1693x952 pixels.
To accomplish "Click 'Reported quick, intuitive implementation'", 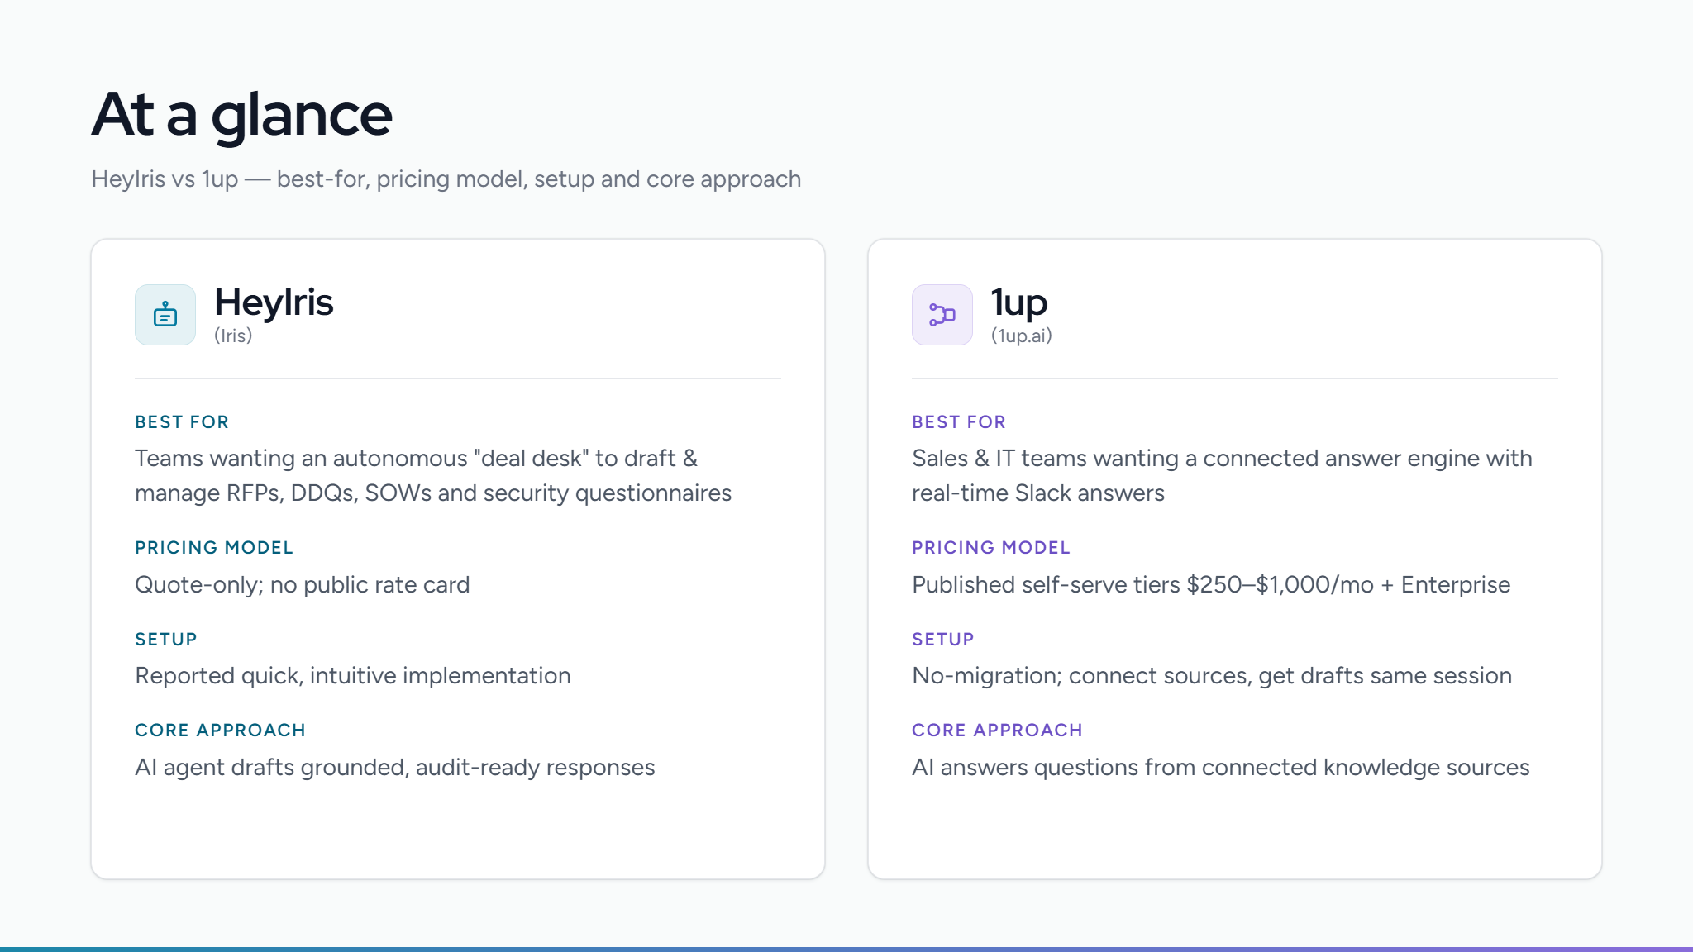I will click(353, 676).
